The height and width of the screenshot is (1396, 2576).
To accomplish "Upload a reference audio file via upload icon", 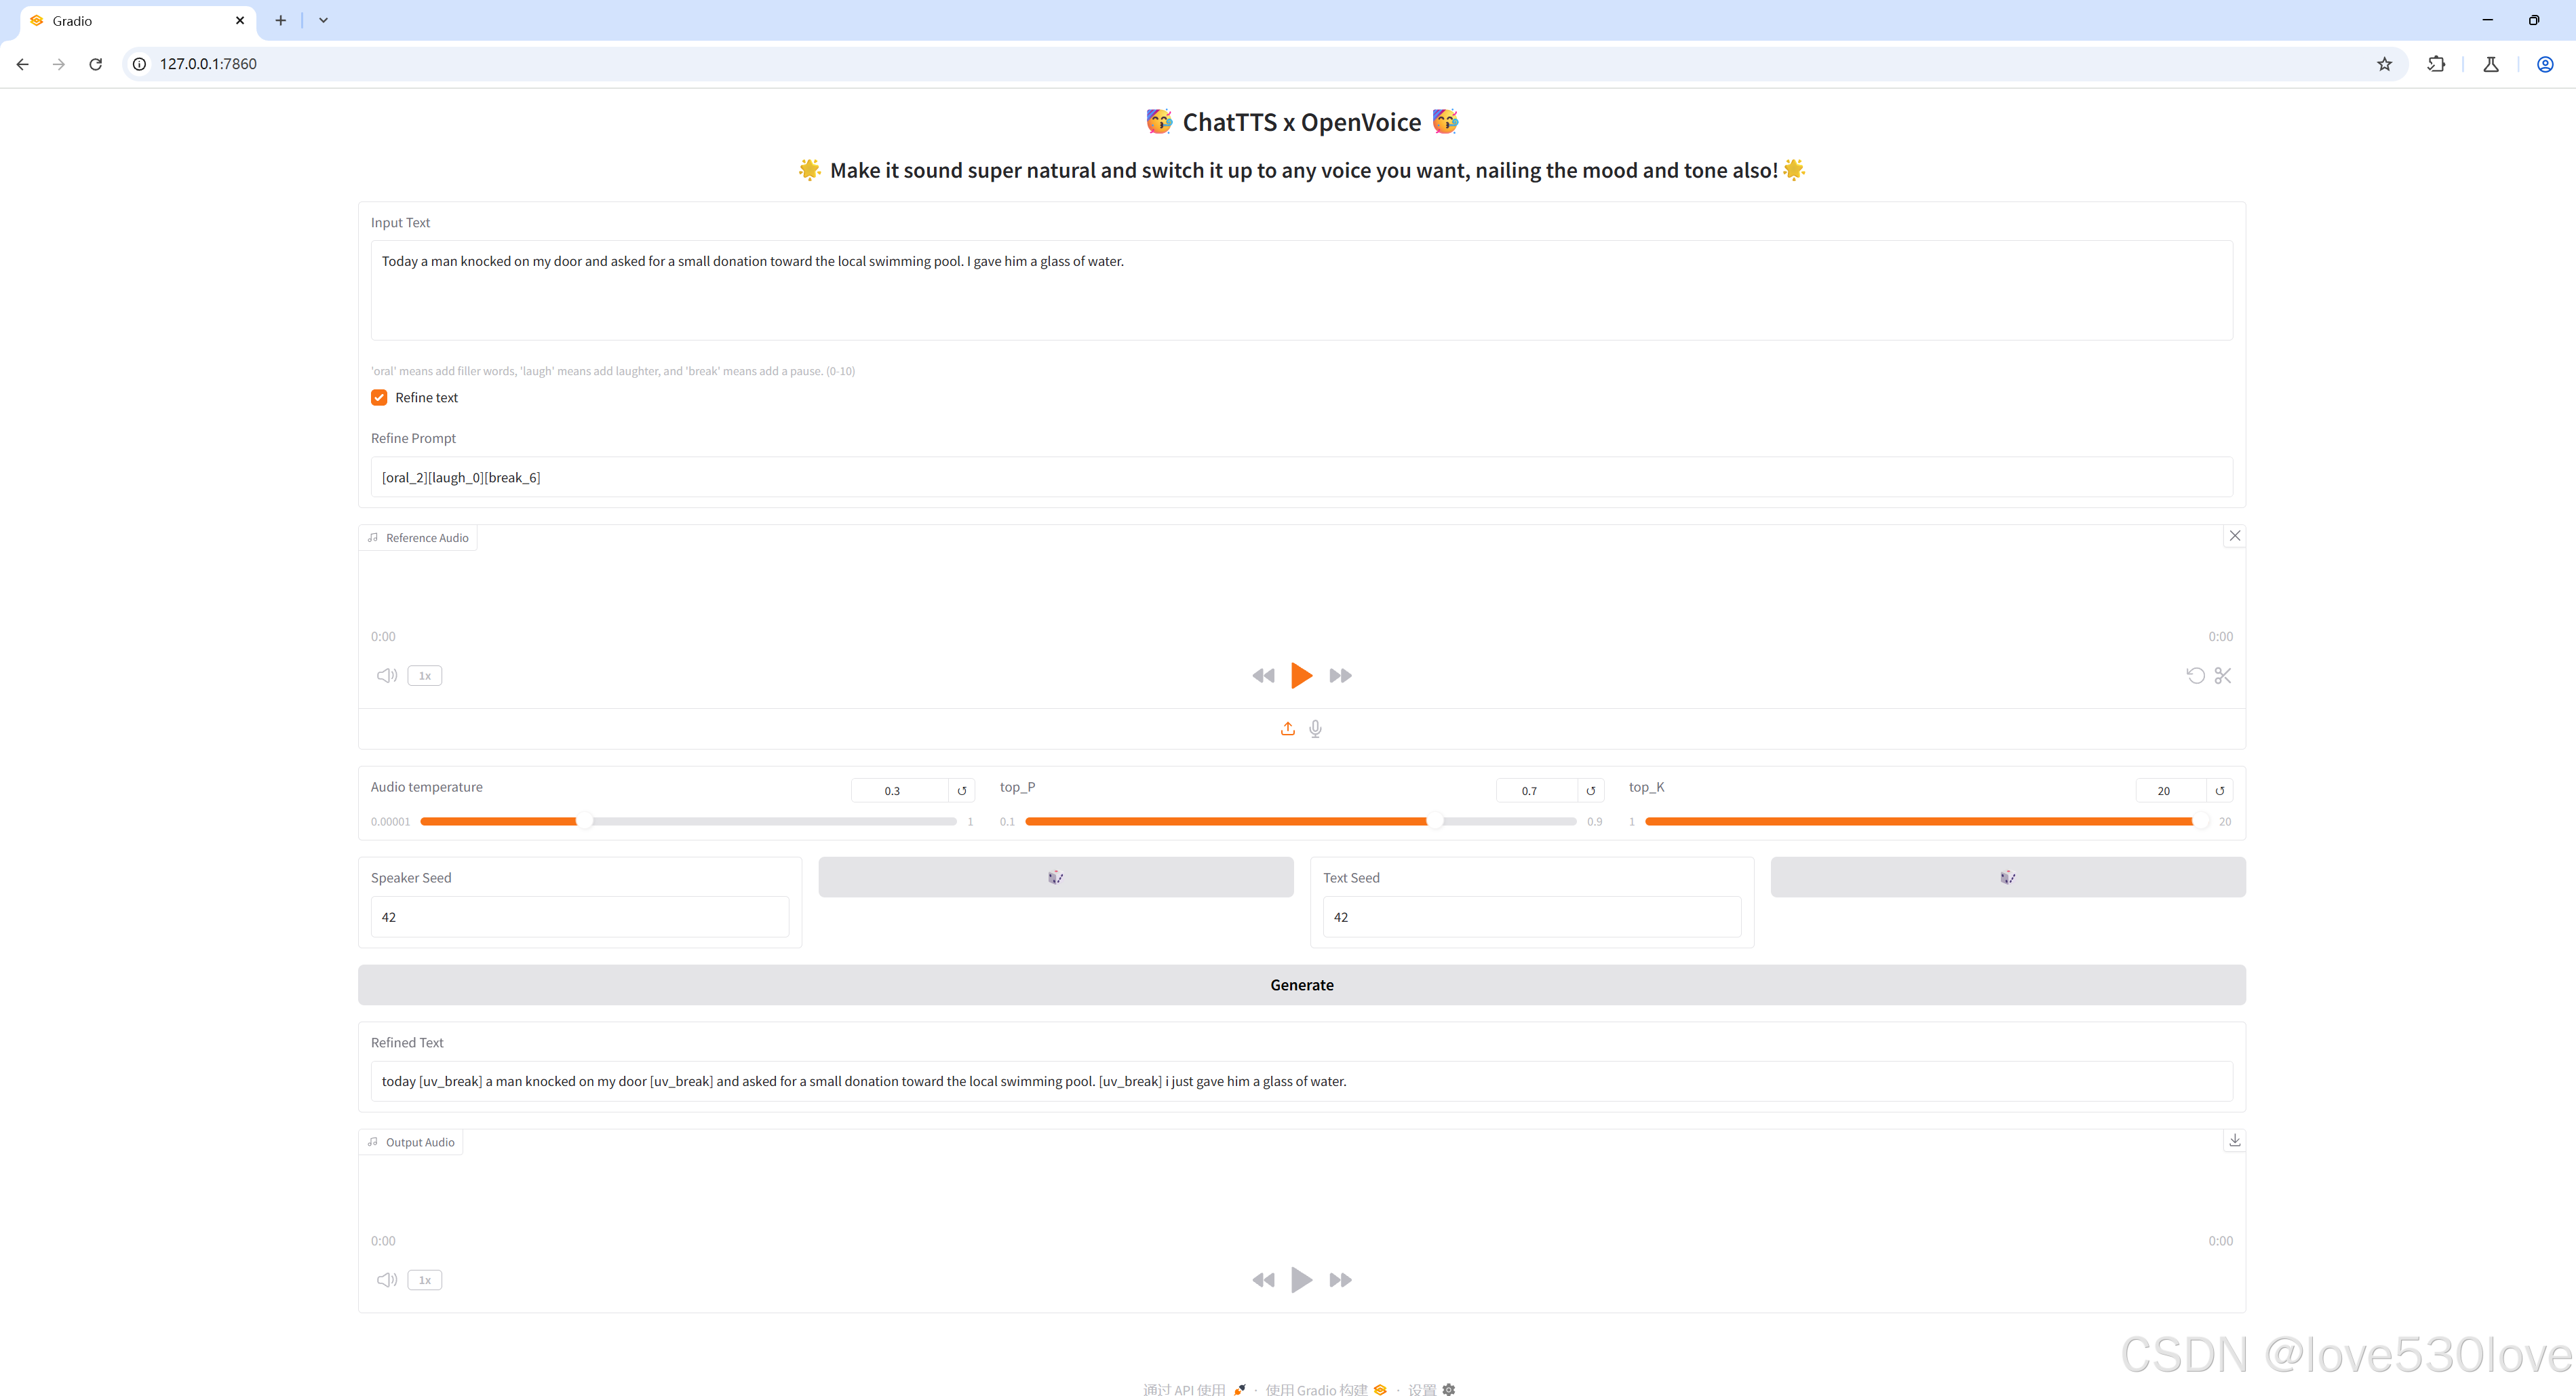I will click(x=1287, y=728).
